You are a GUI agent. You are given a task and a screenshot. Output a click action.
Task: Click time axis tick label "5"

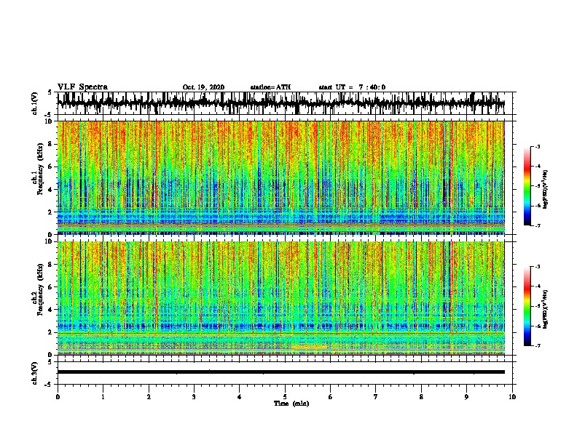[285, 397]
